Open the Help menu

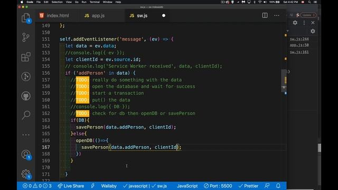click(x=118, y=2)
